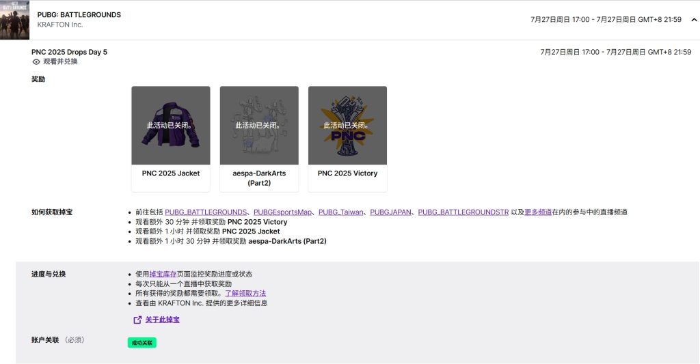Click the 每次只能从一个直播中获取奖励 line
Image resolution: width=700 pixels, height=364 pixels.
(x=183, y=284)
